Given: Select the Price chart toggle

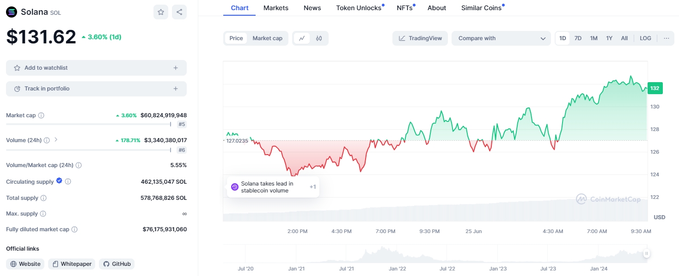Looking at the screenshot, I should pos(236,38).
